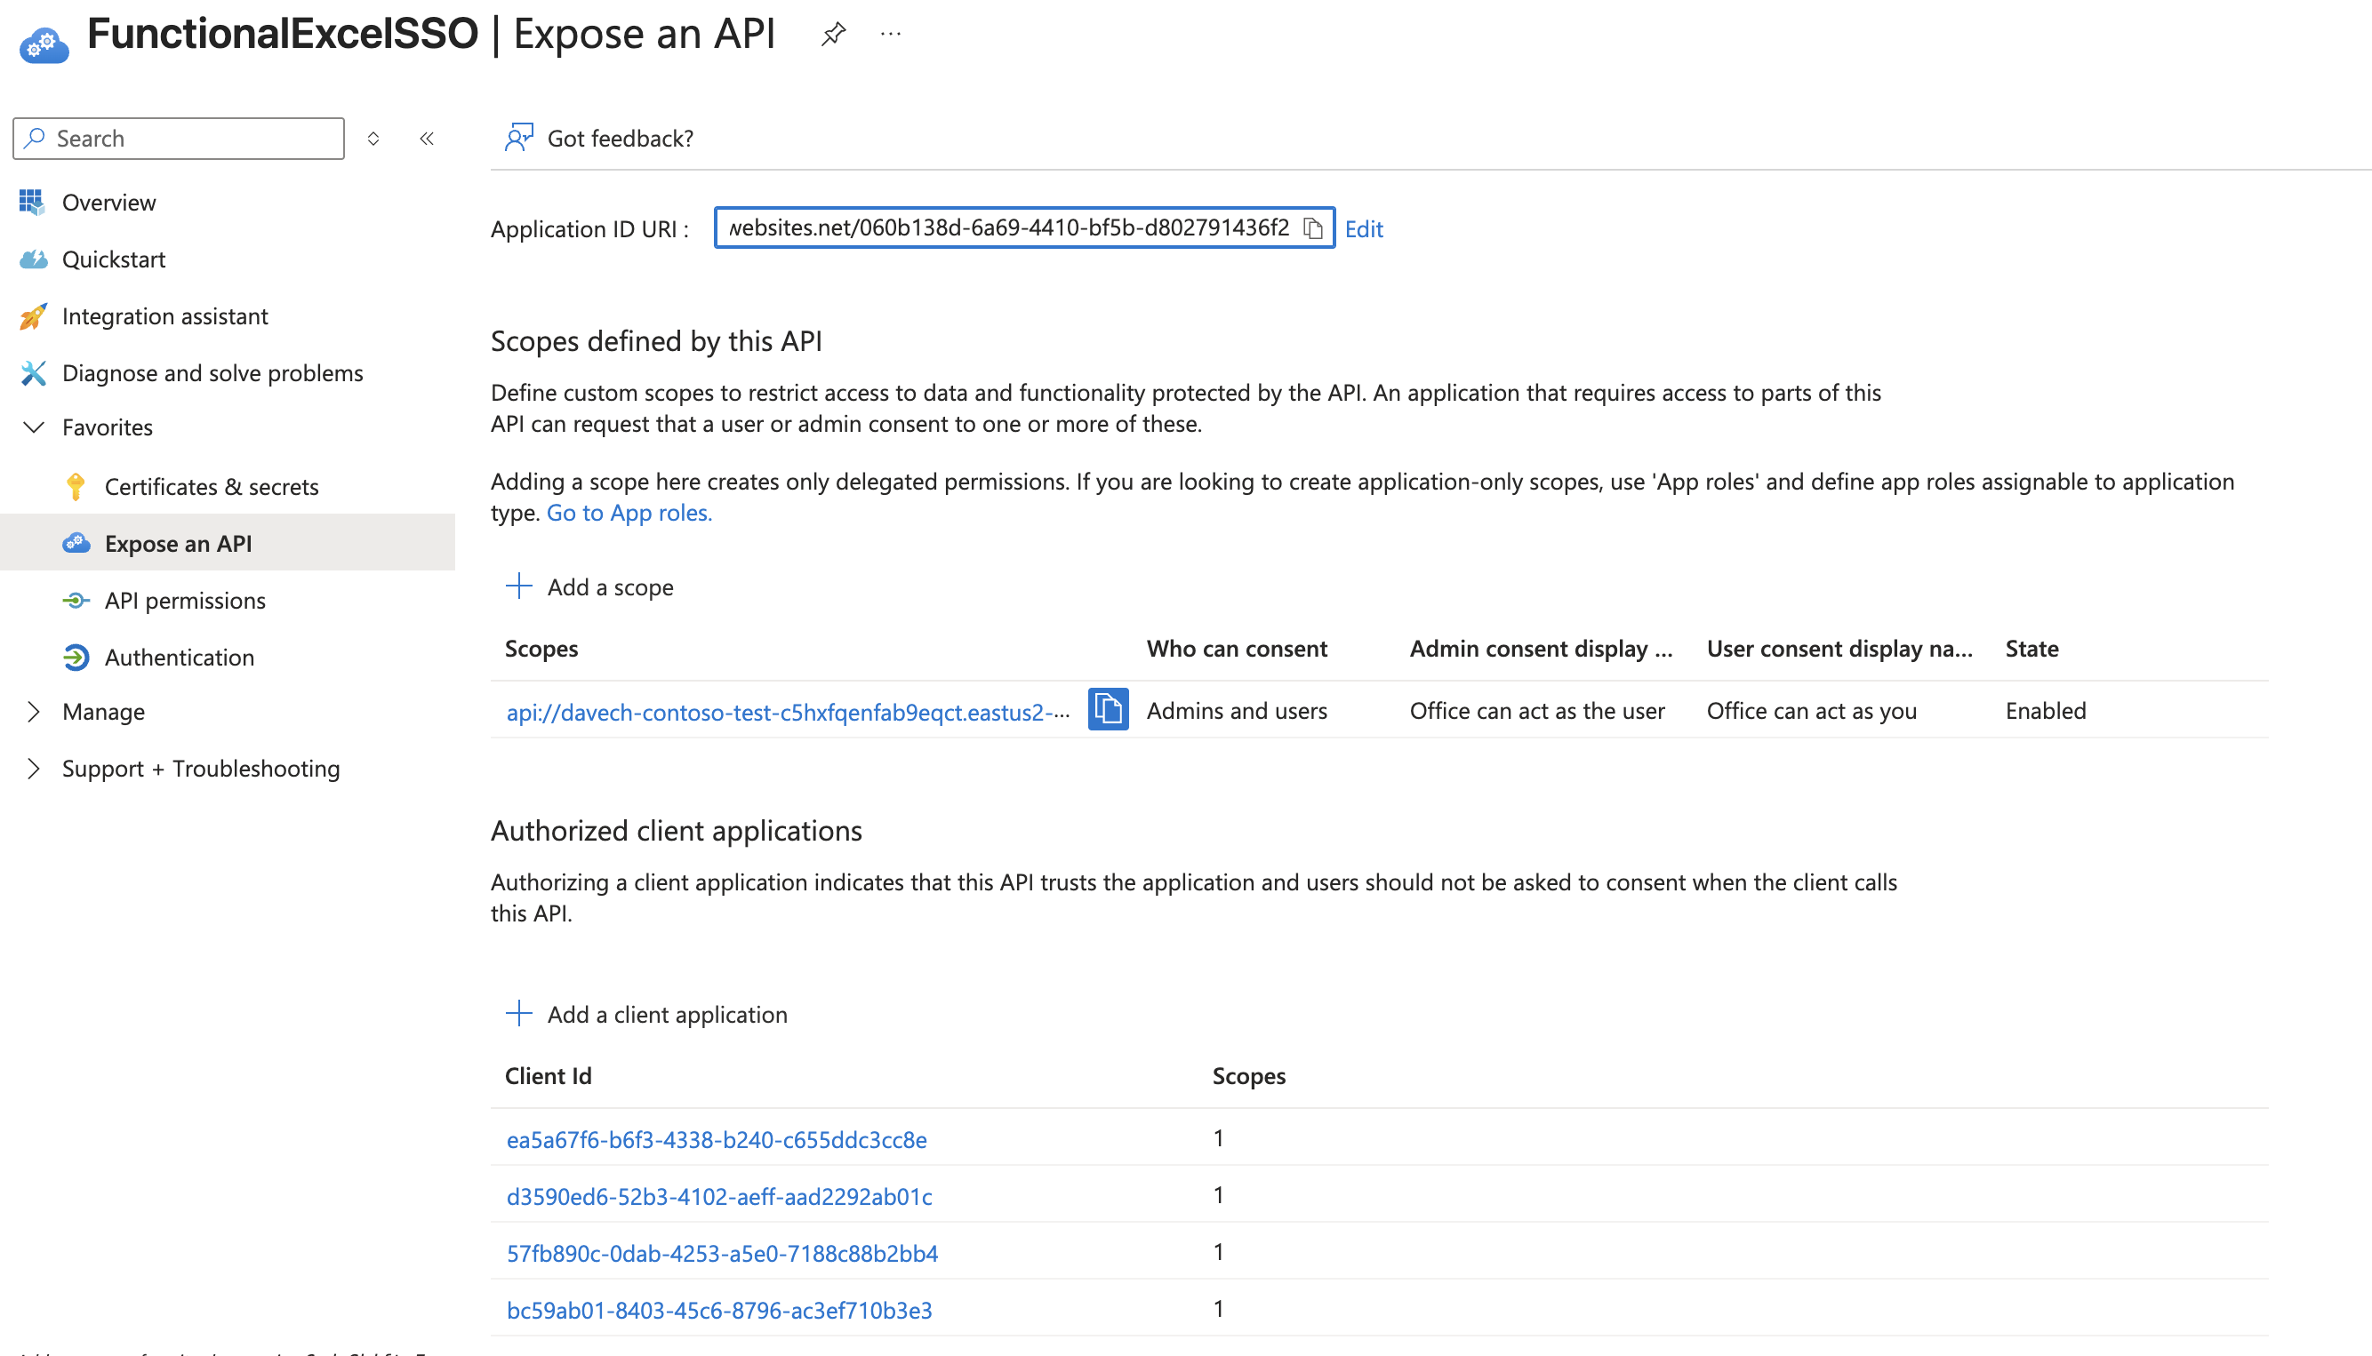Click the Quickstart cloud icon
The width and height of the screenshot is (2372, 1356).
point(33,259)
